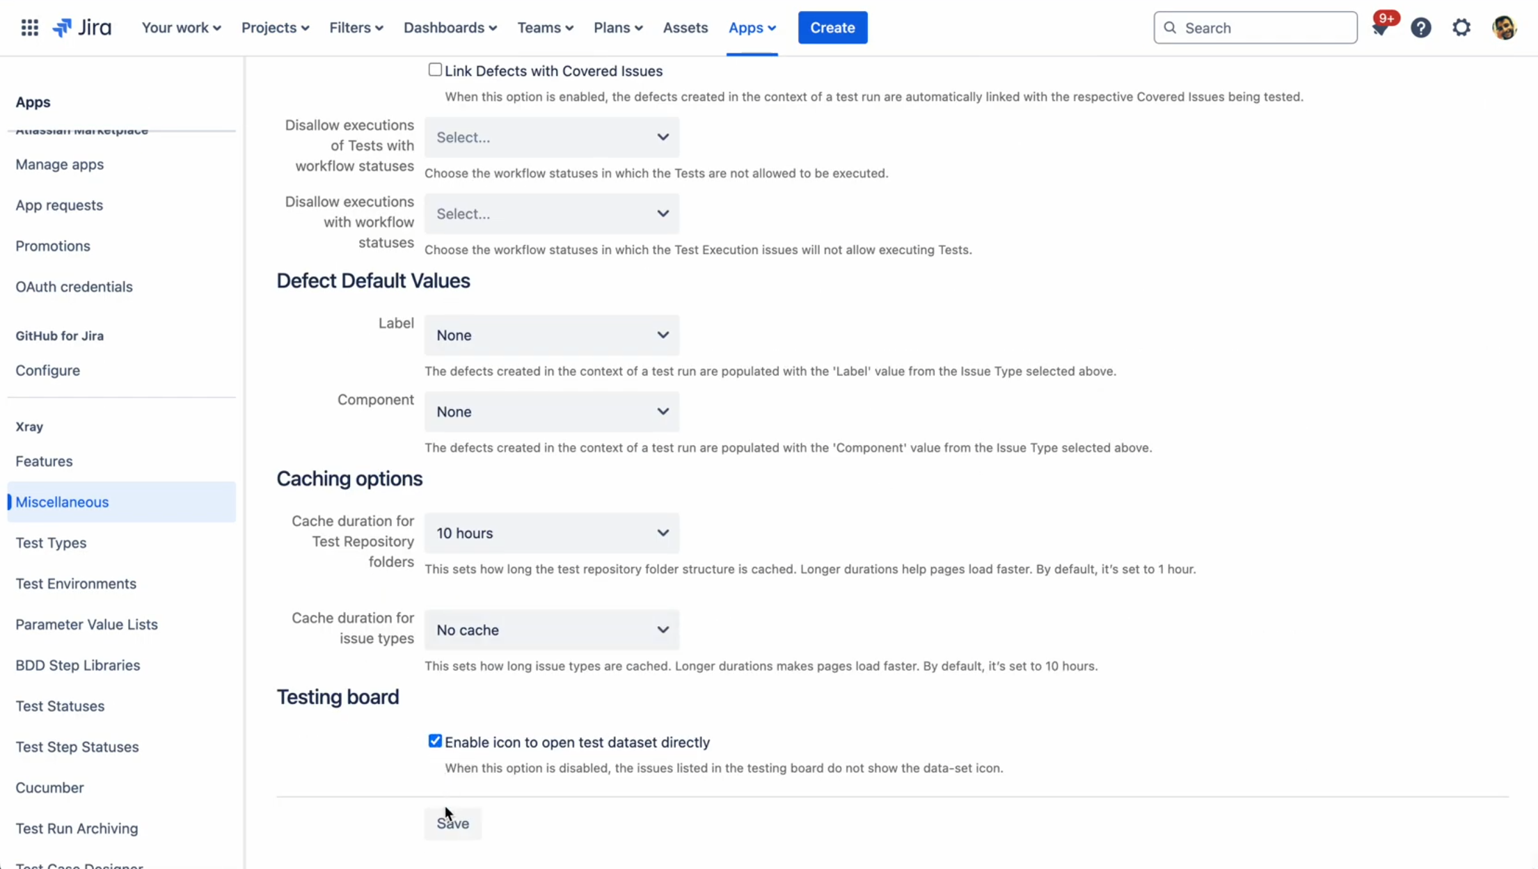Click the Create button
The height and width of the screenshot is (869, 1538).
(x=832, y=28)
